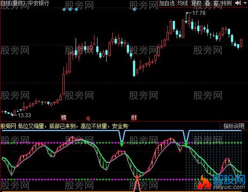This screenshot has width=248, height=192.
Task: Click the later green arrow beside dotted zone
Action: coord(186,144)
